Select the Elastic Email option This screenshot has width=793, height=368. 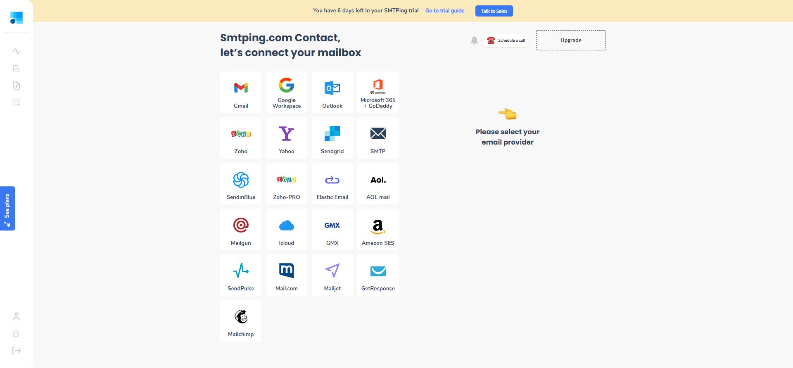pyautogui.click(x=332, y=184)
